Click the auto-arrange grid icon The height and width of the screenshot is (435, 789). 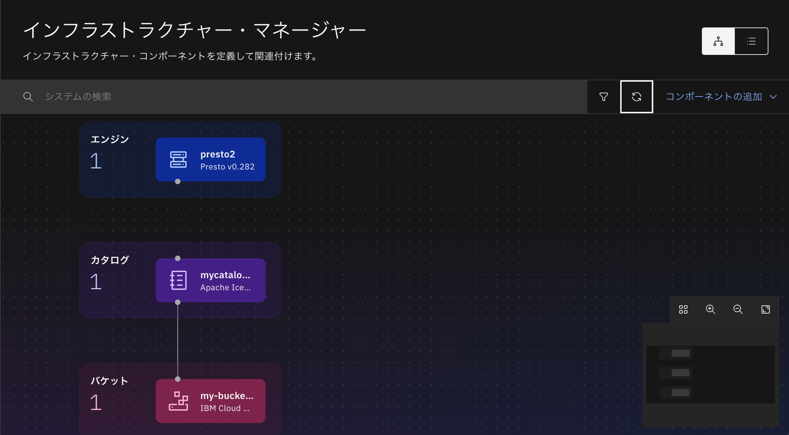point(683,309)
